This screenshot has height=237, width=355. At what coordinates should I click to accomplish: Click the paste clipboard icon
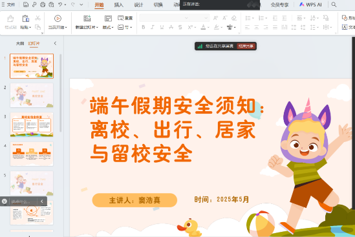click(26, 18)
